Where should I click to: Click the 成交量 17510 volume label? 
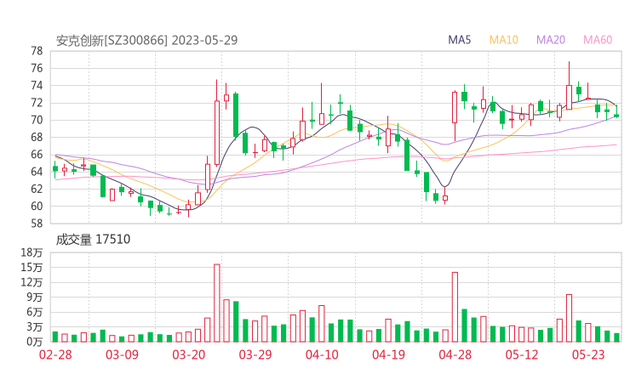[x=93, y=240]
